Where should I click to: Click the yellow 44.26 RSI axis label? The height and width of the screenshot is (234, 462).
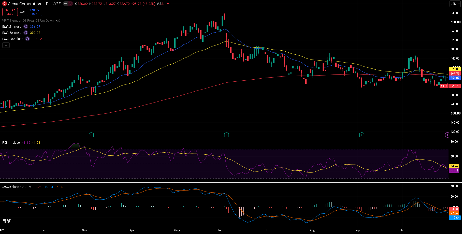454,166
